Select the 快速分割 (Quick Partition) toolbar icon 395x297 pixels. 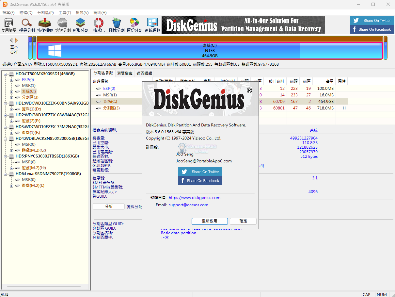point(62,25)
